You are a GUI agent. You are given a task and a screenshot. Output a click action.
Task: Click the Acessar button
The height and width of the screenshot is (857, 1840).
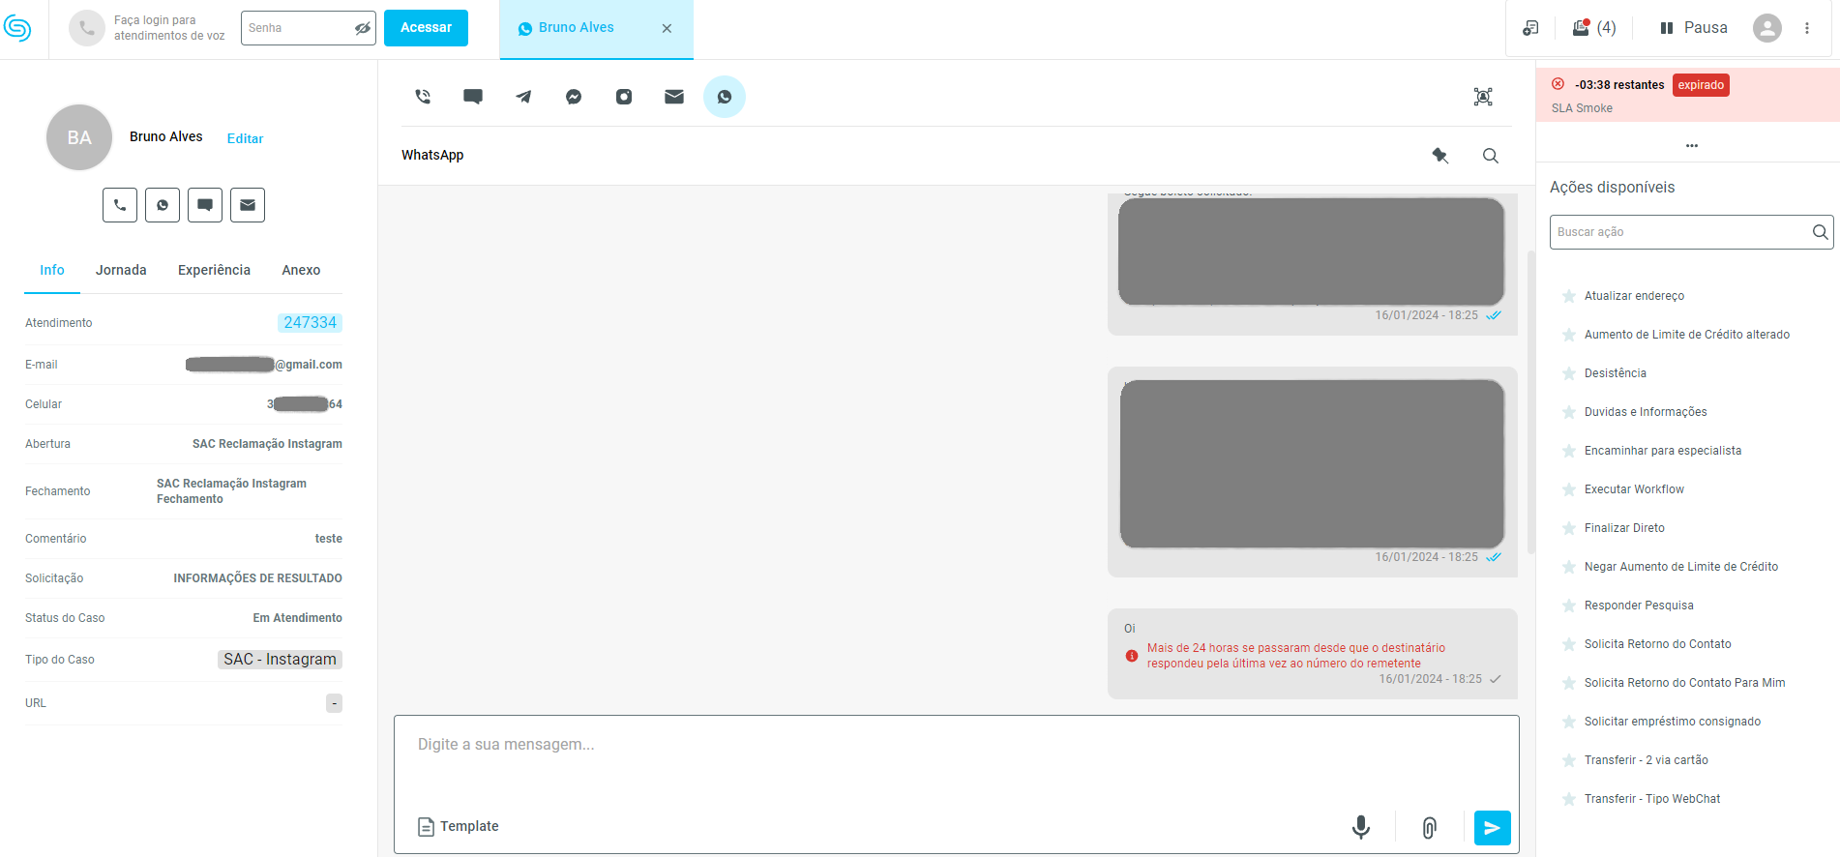[x=426, y=28]
